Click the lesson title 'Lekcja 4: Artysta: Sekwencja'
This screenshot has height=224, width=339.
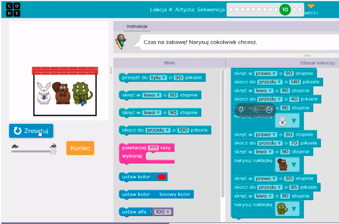pos(187,10)
